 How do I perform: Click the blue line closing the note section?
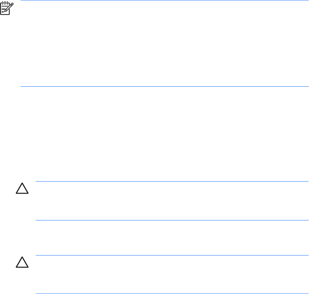click(165, 87)
